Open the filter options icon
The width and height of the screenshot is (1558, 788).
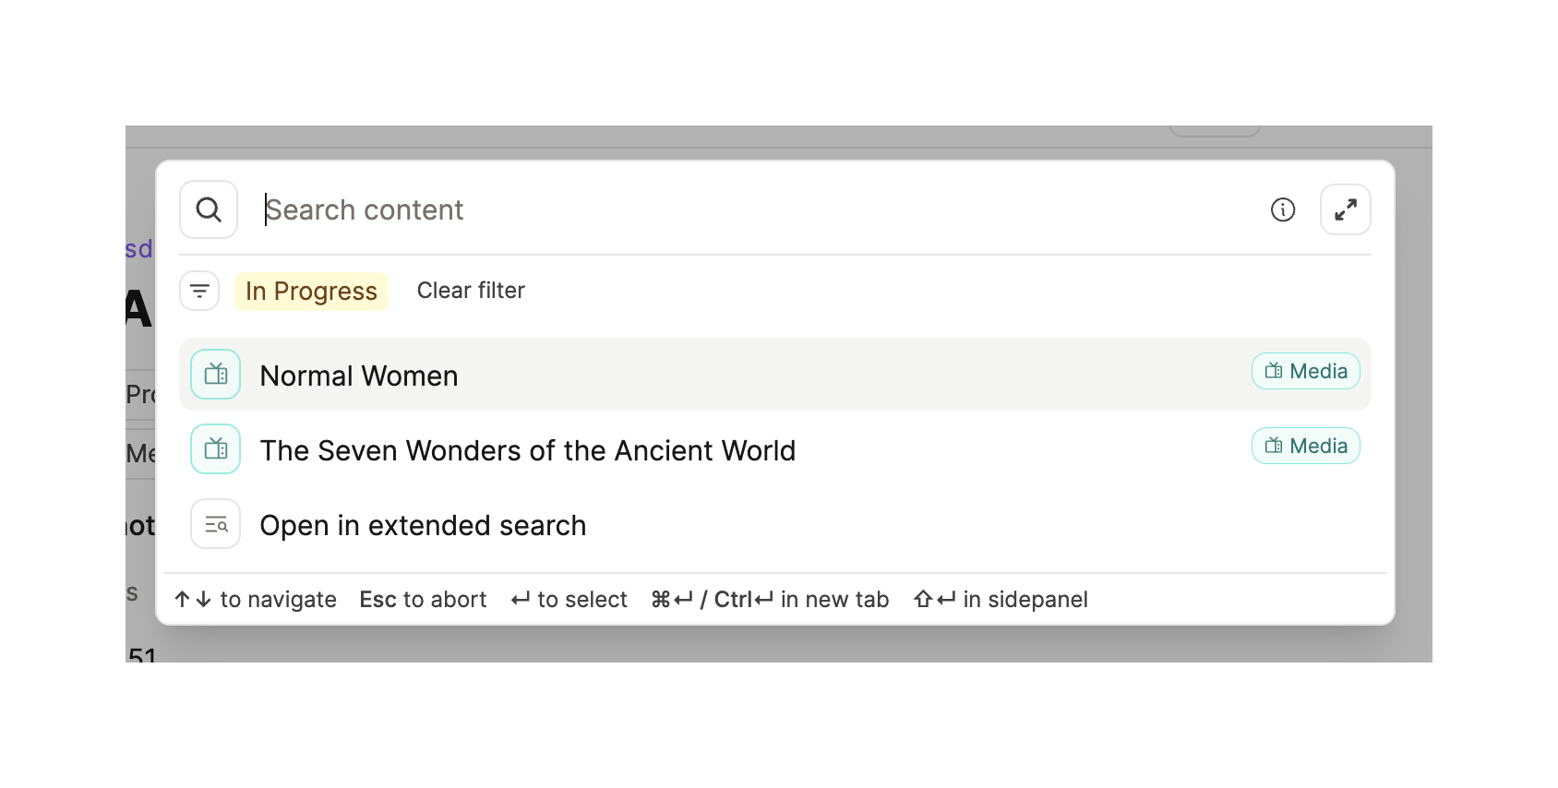tap(199, 291)
